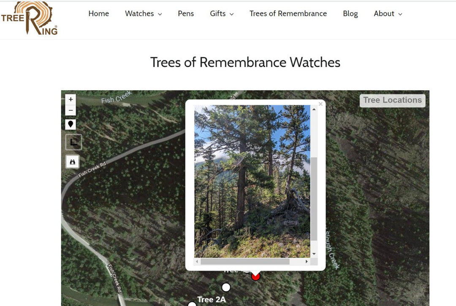
Task: Open the Blog link
Action: (x=350, y=13)
